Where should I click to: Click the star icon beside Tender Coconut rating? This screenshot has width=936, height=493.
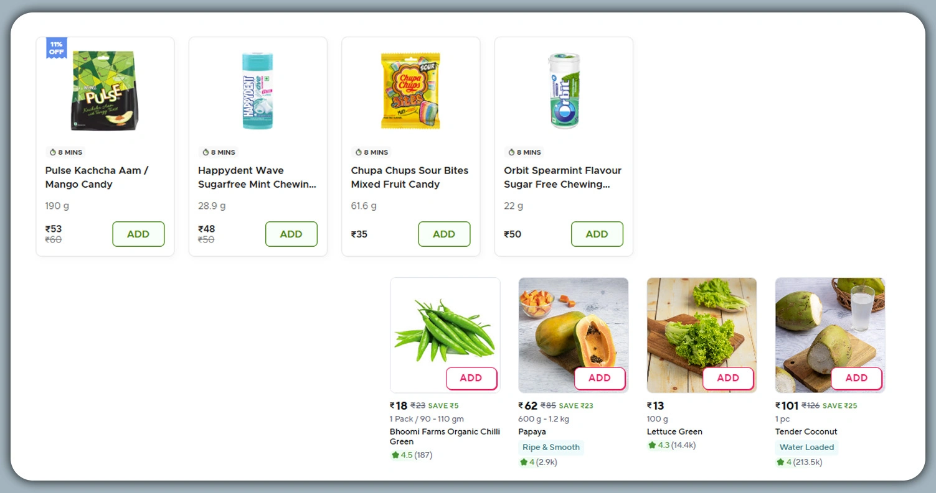(780, 462)
